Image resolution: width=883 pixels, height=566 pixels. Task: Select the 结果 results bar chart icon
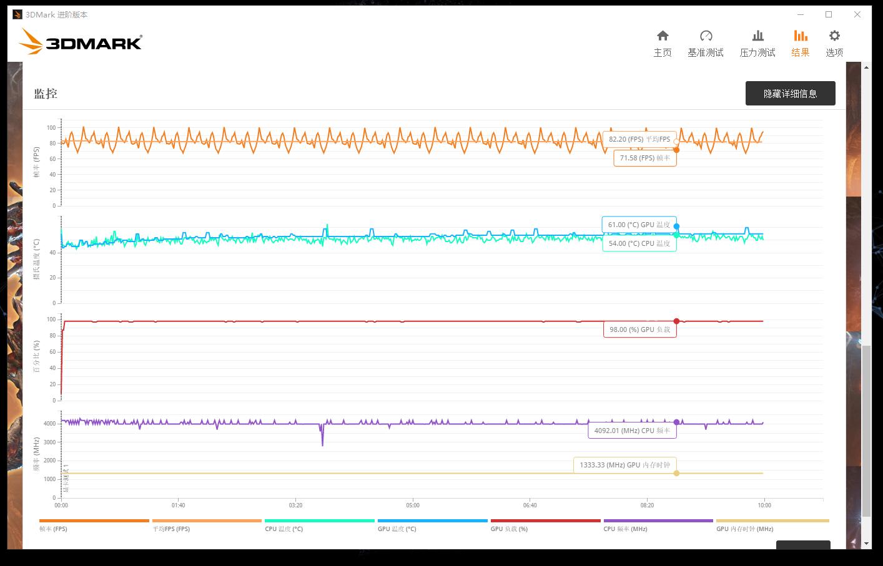click(x=800, y=36)
